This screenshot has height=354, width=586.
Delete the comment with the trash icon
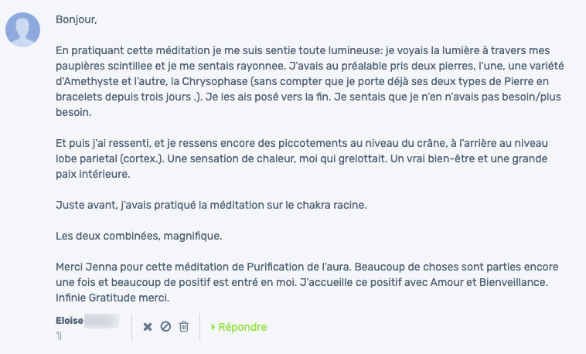tap(184, 327)
